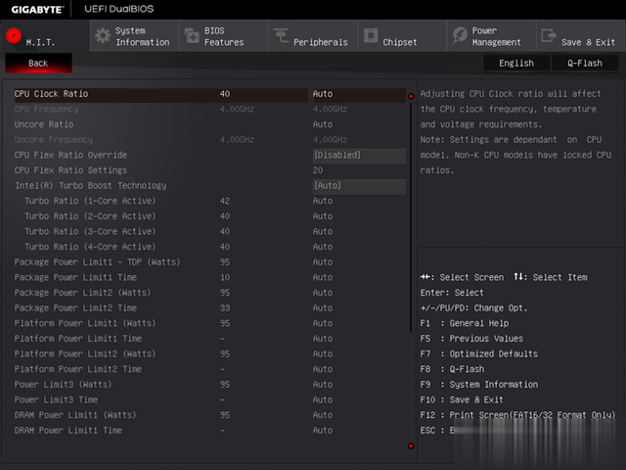
Task: Open the Chipset tab
Action: [x=402, y=36]
